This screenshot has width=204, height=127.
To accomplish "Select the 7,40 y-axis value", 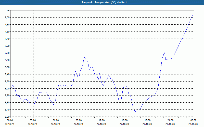I will pyautogui.click(x=7, y=39).
